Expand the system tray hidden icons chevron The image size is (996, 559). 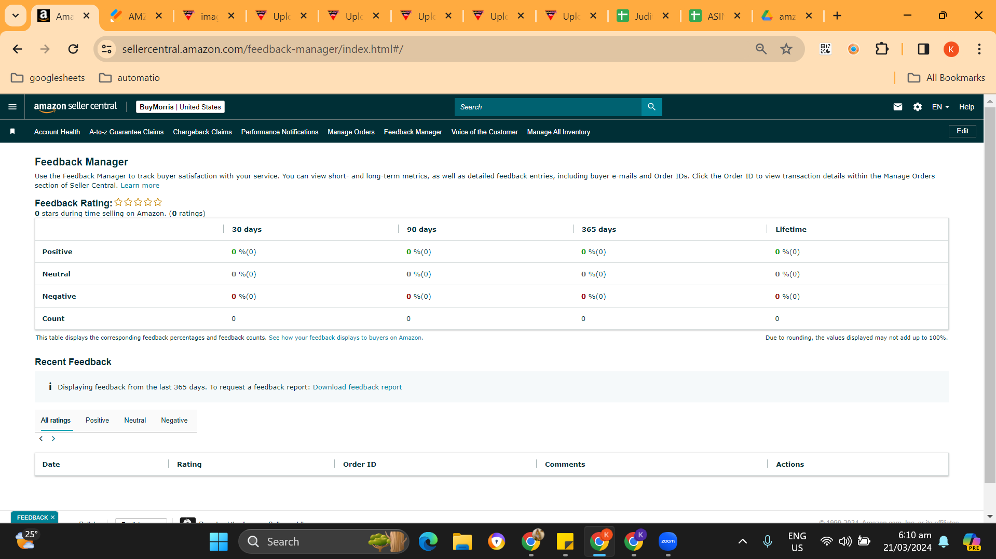coord(743,541)
